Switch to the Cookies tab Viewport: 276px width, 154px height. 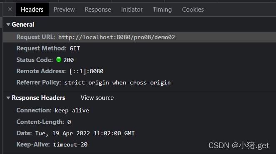[x=193, y=10]
